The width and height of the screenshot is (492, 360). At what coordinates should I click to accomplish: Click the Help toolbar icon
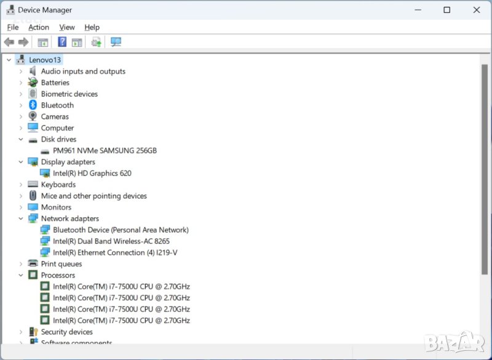click(x=62, y=42)
